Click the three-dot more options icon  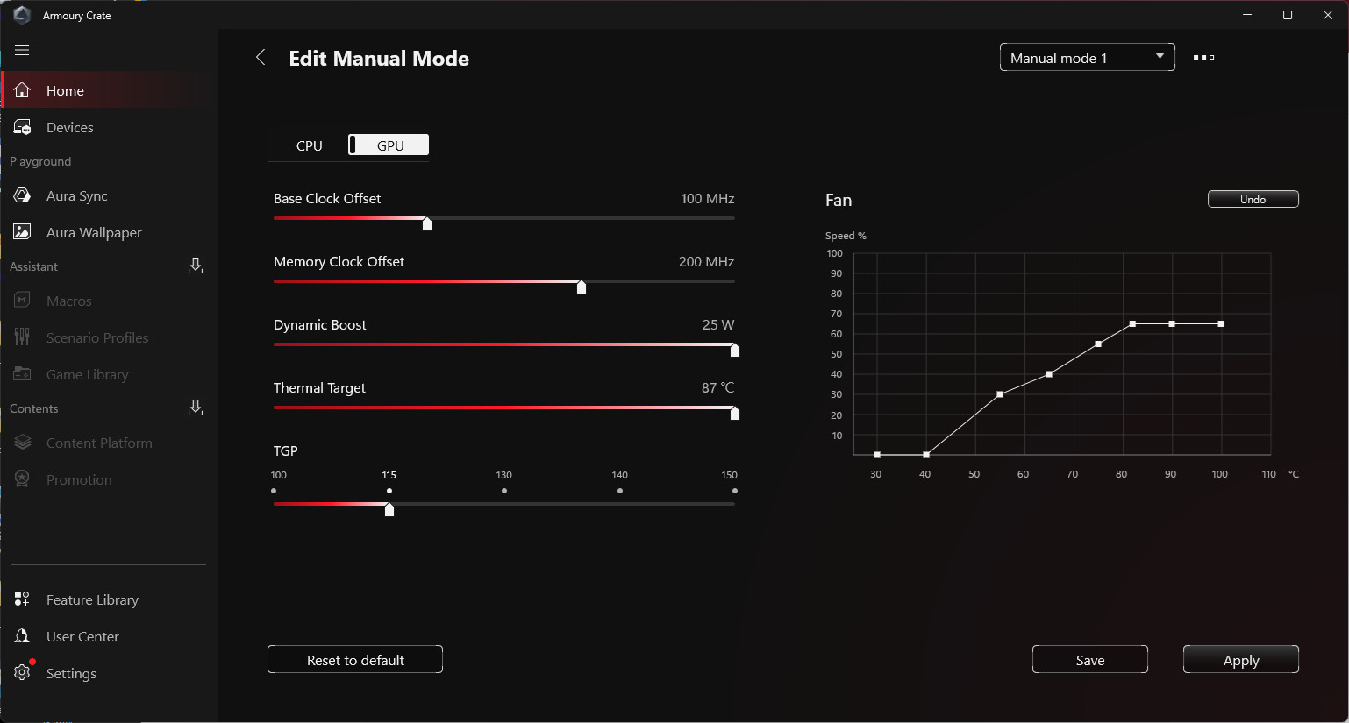[x=1203, y=58]
